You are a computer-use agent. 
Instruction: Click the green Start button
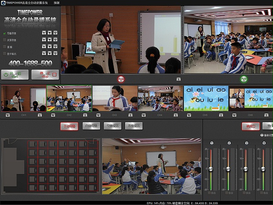pos(15,75)
